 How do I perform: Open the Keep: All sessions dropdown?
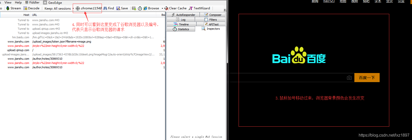pyautogui.click(x=59, y=8)
